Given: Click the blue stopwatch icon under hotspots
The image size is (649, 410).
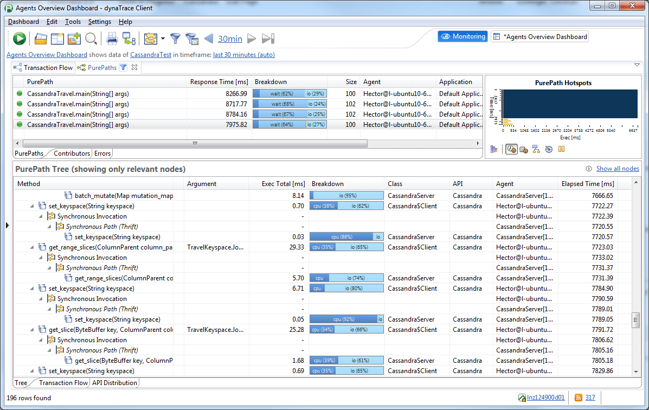Looking at the screenshot, I should point(549,149).
